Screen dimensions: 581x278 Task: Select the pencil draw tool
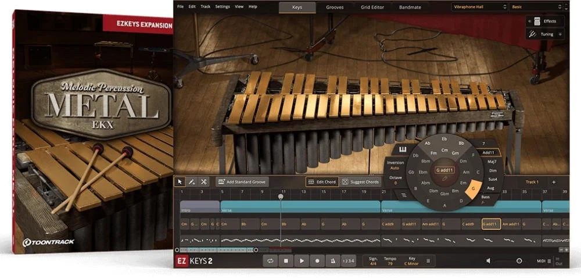[192, 181]
